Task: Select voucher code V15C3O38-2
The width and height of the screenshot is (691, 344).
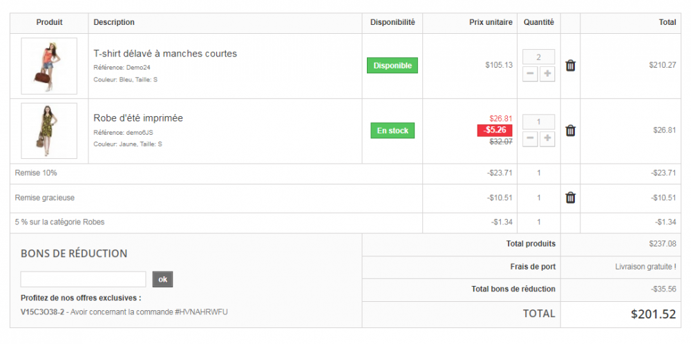Action: 42,312
